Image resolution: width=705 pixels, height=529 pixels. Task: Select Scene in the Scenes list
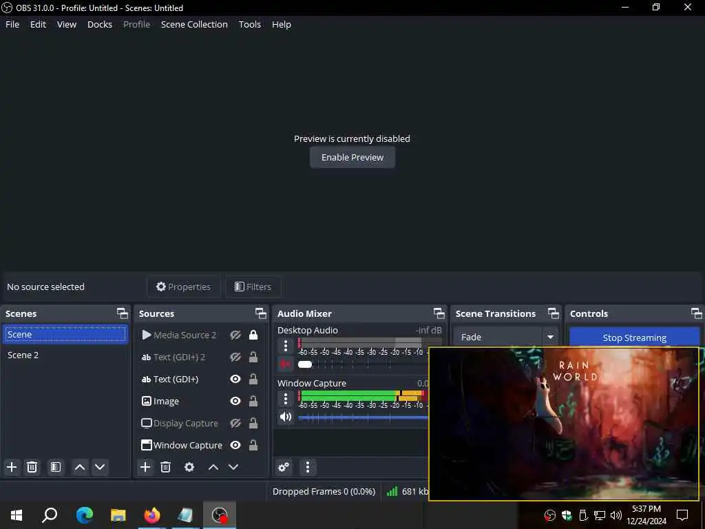[65, 334]
